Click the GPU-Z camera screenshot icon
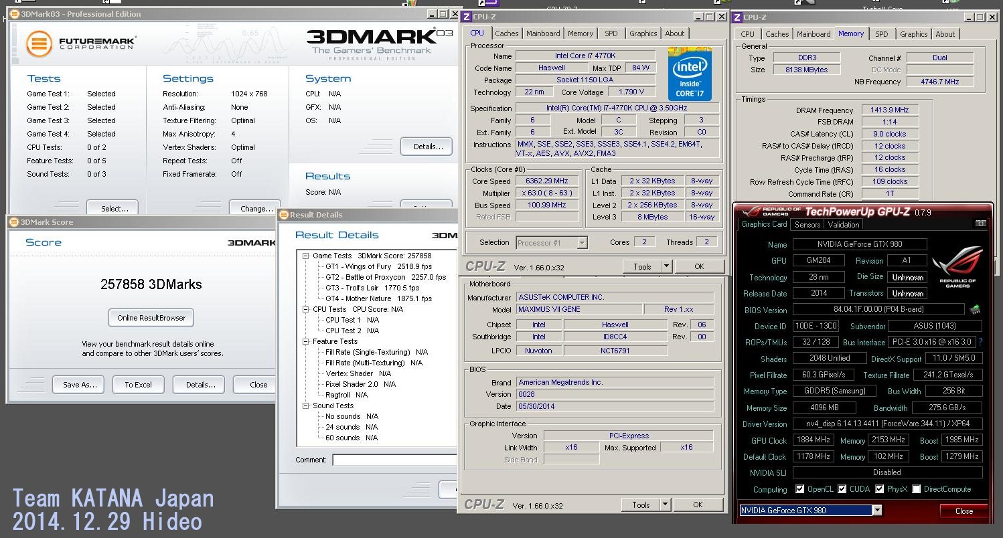Image resolution: width=1003 pixels, height=538 pixels. point(981,223)
